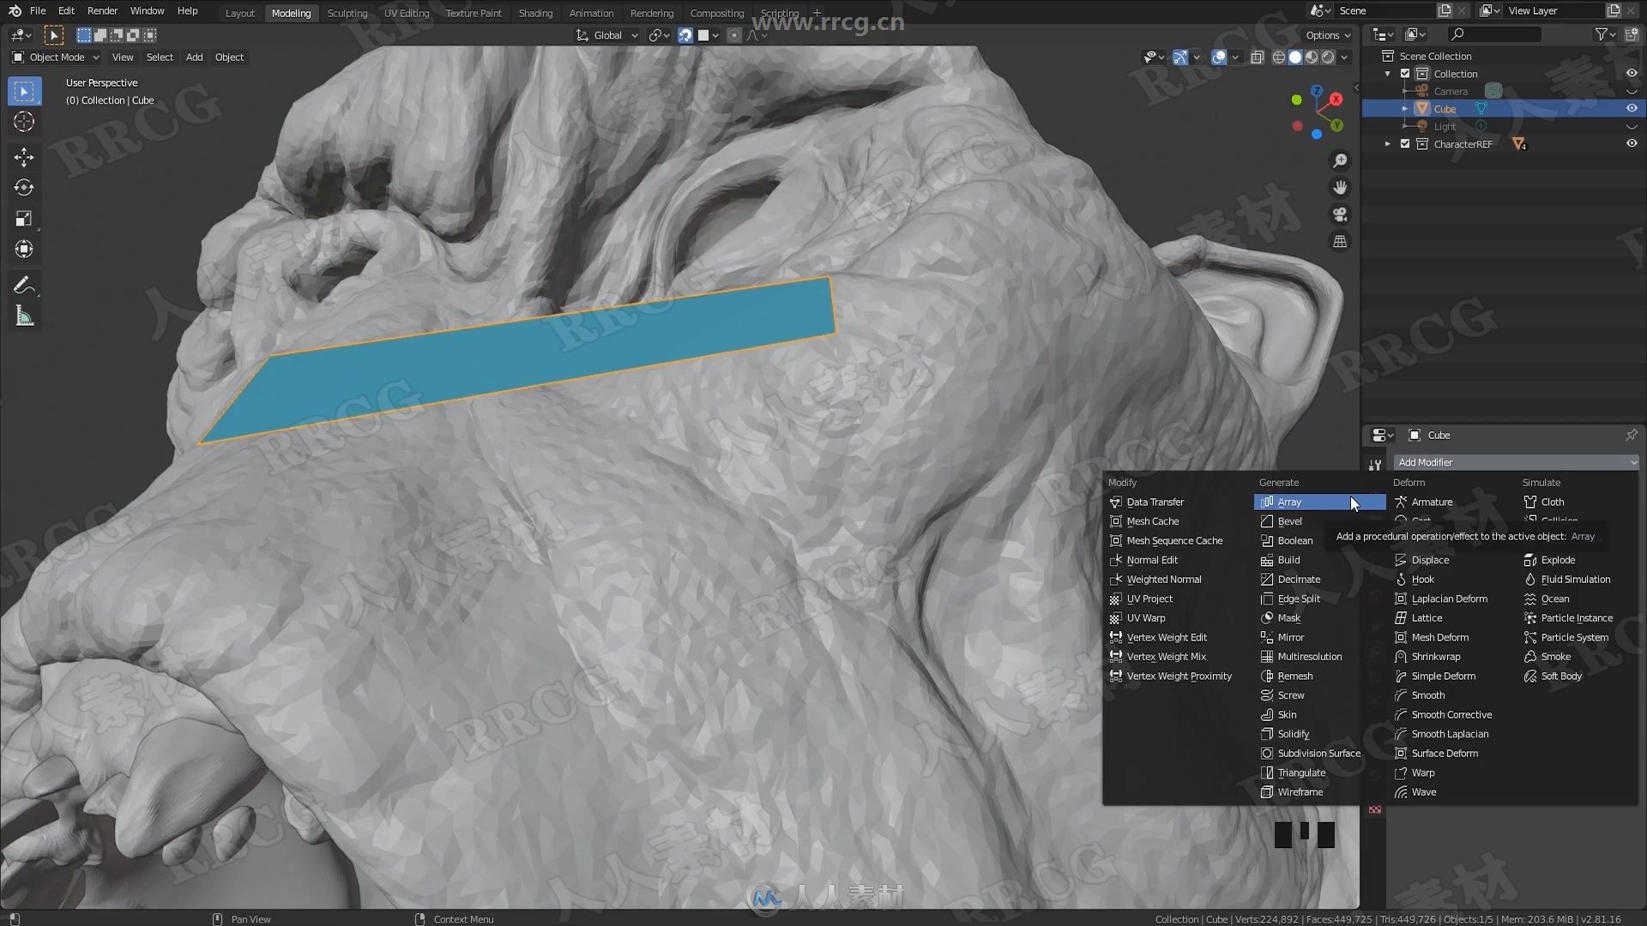Image resolution: width=1647 pixels, height=926 pixels.
Task: Click the Pan view hand icon
Action: 1340,188
